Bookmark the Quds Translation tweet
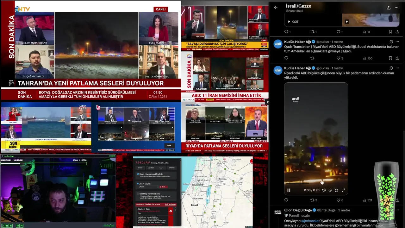The height and width of the screenshot is (228, 405). click(x=390, y=58)
